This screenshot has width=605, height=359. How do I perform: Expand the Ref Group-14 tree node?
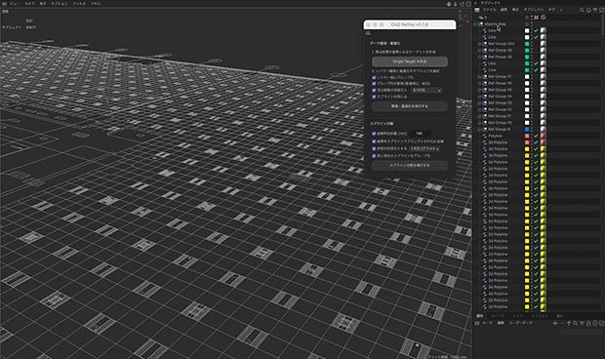pos(479,97)
